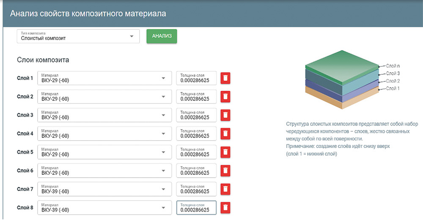Delete layer Слой 1 with trash icon

pos(225,78)
